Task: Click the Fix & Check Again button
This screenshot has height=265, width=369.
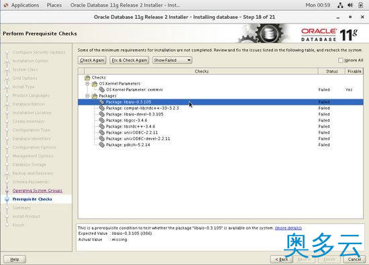Action: 129,60
